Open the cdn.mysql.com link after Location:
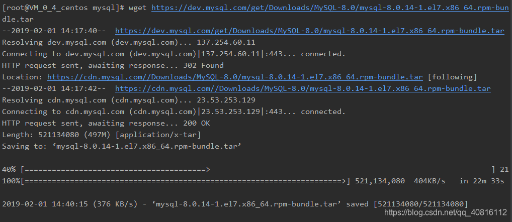Image resolution: width=512 pixels, height=222 pixels. coord(235,77)
